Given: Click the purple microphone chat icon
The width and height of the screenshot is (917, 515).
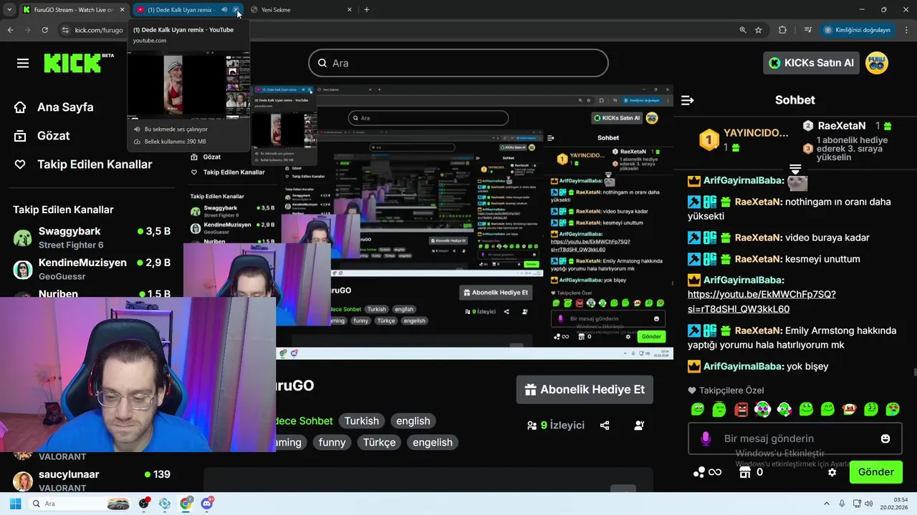Looking at the screenshot, I should [706, 438].
